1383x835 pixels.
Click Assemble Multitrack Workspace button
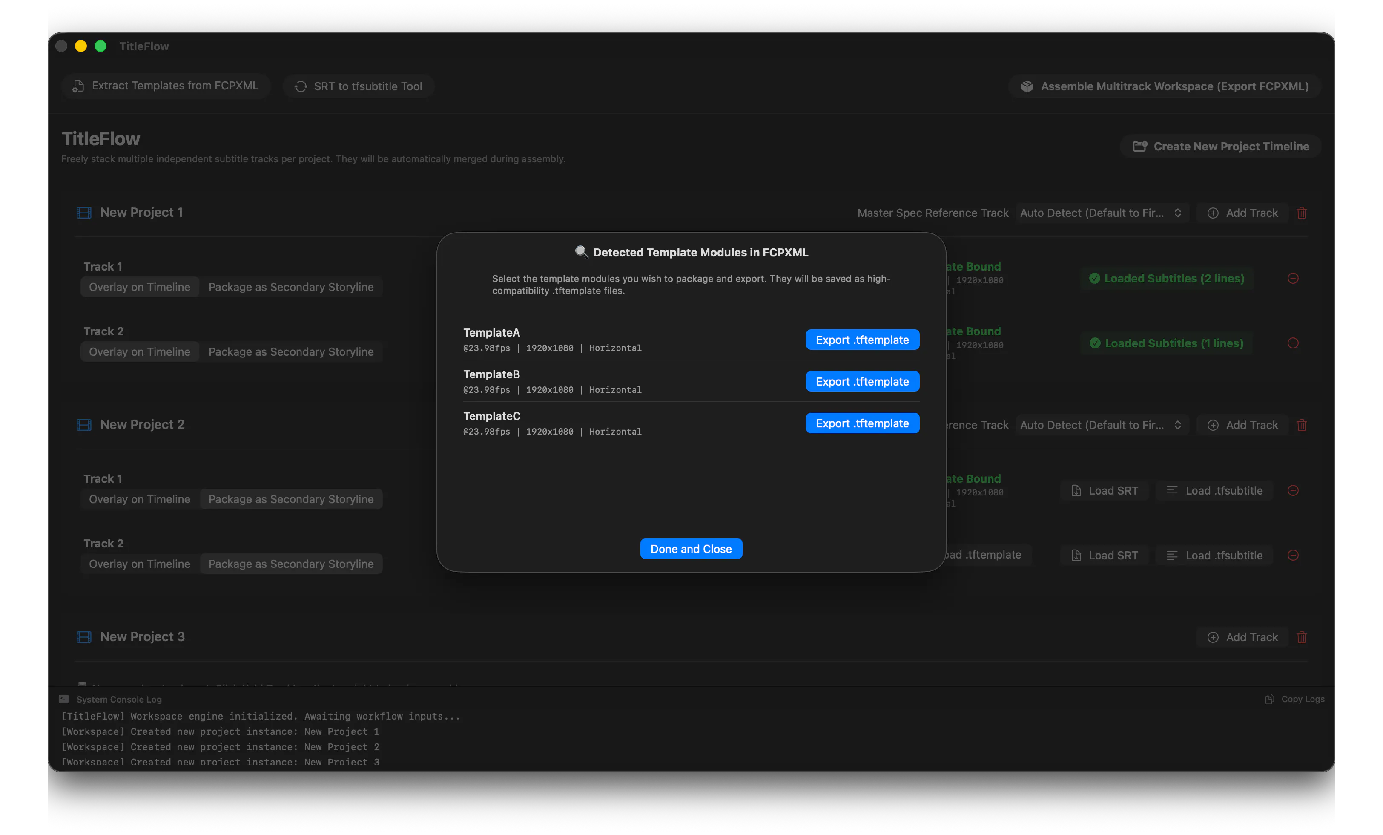(1165, 86)
